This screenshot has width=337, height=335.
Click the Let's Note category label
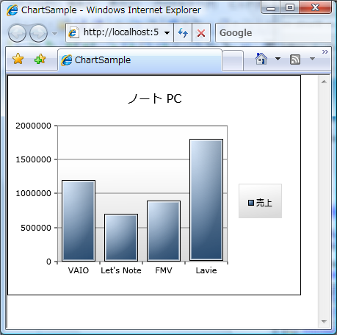[x=121, y=270]
